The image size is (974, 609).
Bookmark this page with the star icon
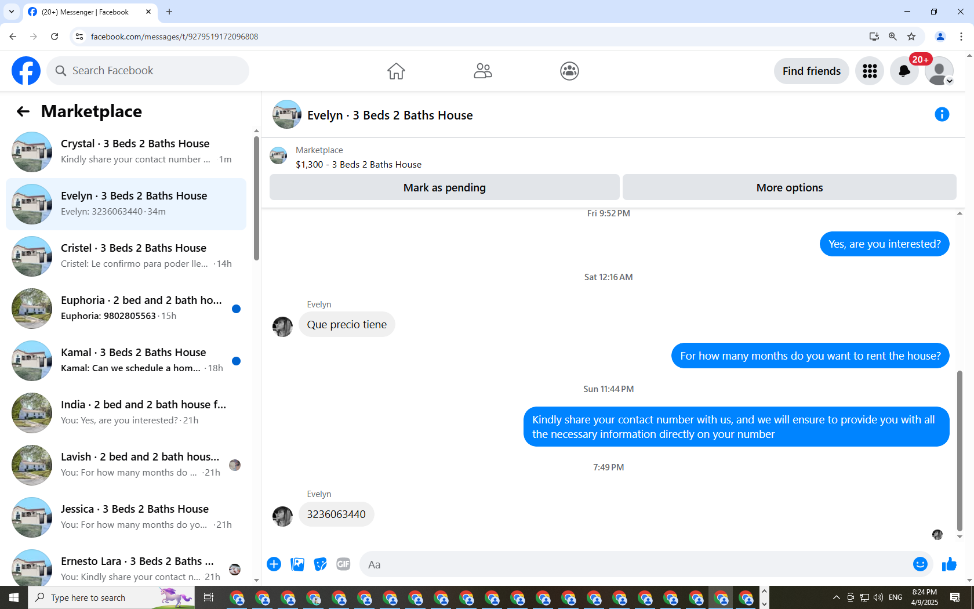pyautogui.click(x=911, y=37)
